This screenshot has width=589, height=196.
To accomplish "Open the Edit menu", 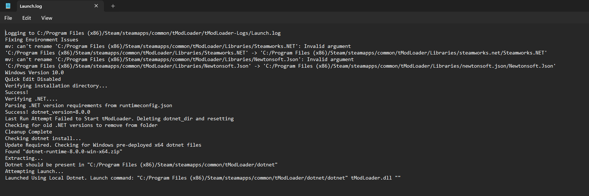I will [x=26, y=18].
